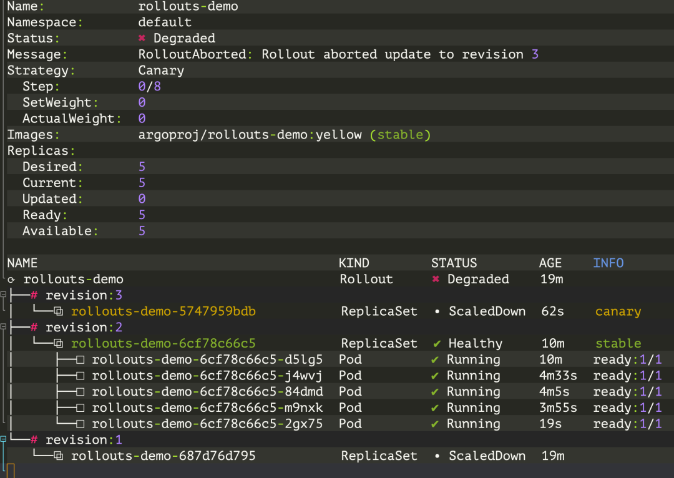Click the Desired replicas value 5
Viewport: 674px width, 478px height.
(142, 167)
